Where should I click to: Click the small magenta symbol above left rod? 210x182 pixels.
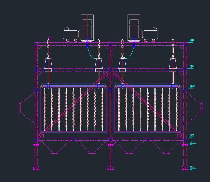(49, 38)
